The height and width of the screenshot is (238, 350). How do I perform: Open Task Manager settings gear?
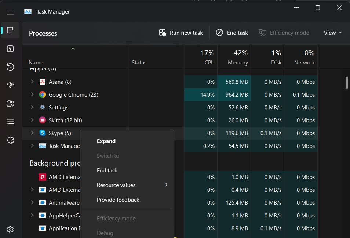10,230
